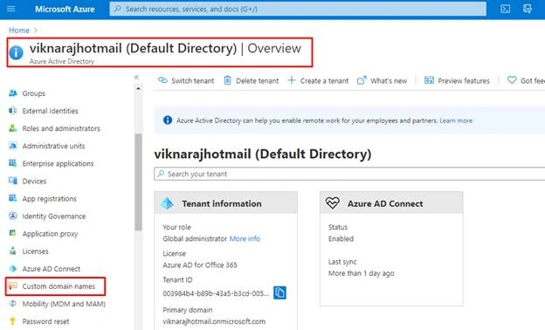Click the Azure AD Connect sidebar icon
The image size is (545, 330).
click(x=13, y=269)
